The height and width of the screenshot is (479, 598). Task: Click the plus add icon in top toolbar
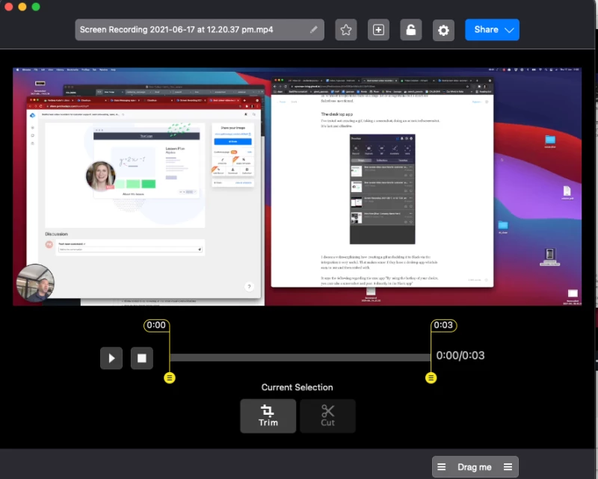[x=378, y=30]
